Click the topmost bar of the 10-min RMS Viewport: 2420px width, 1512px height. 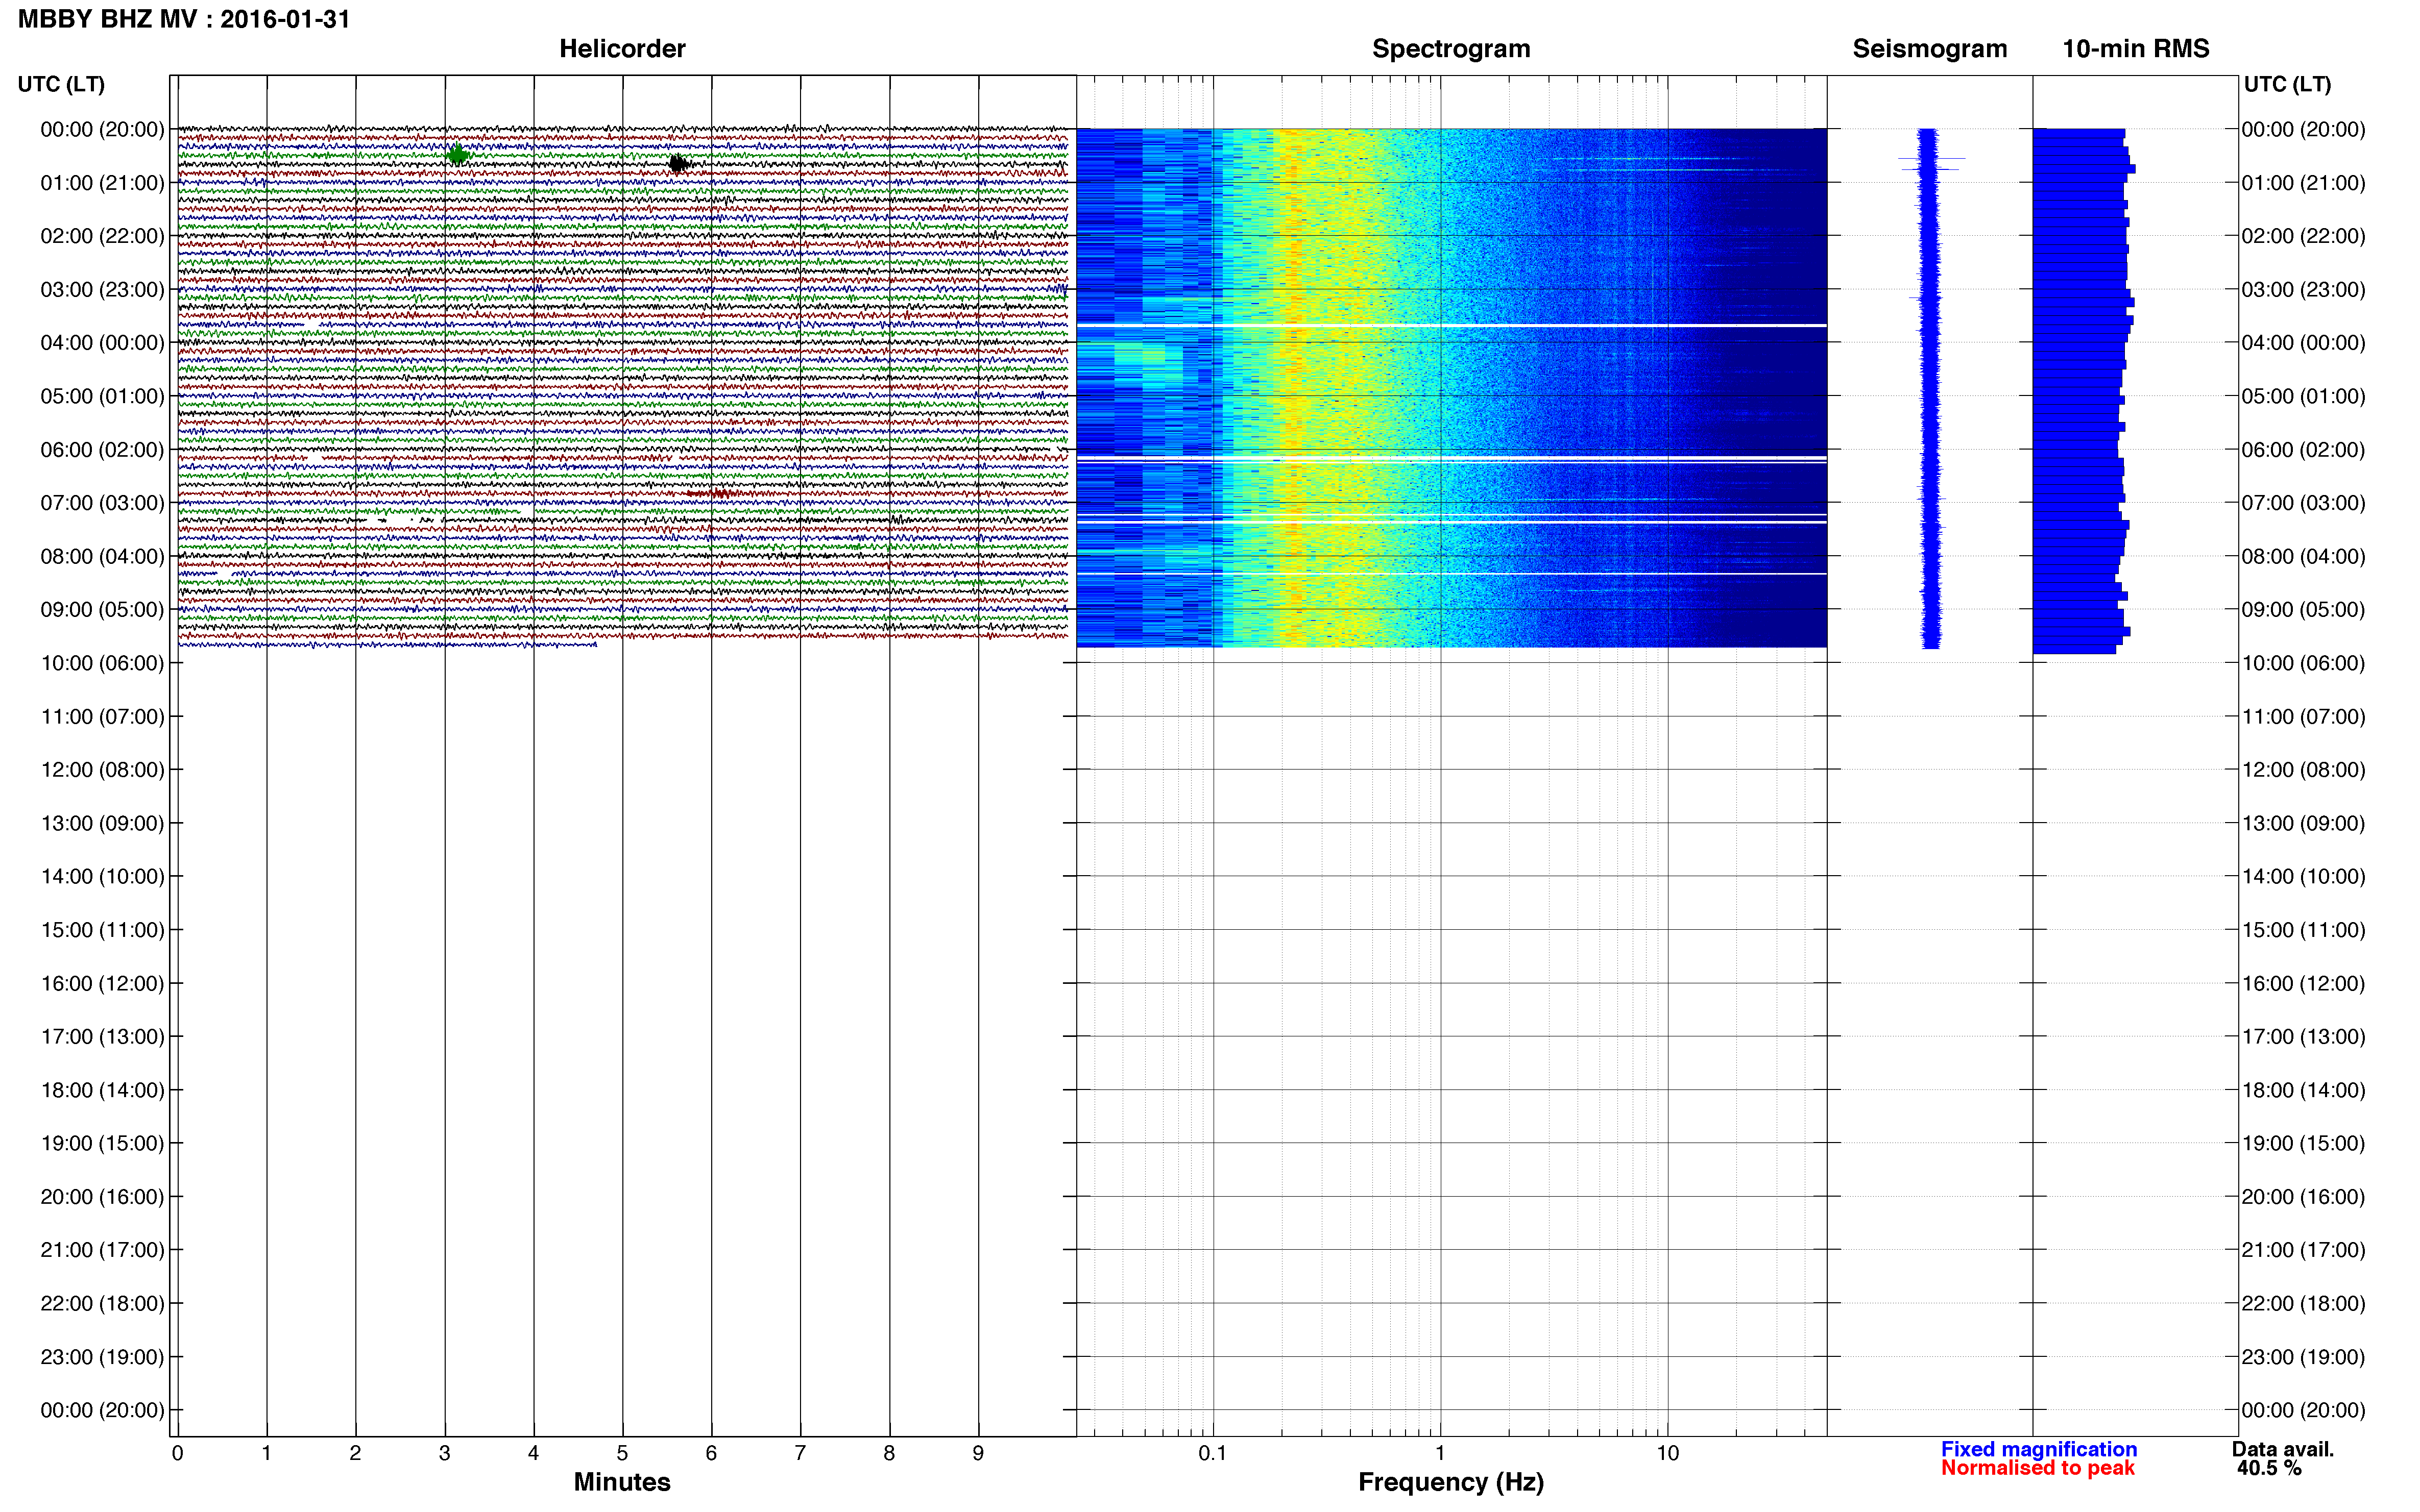pos(2079,133)
